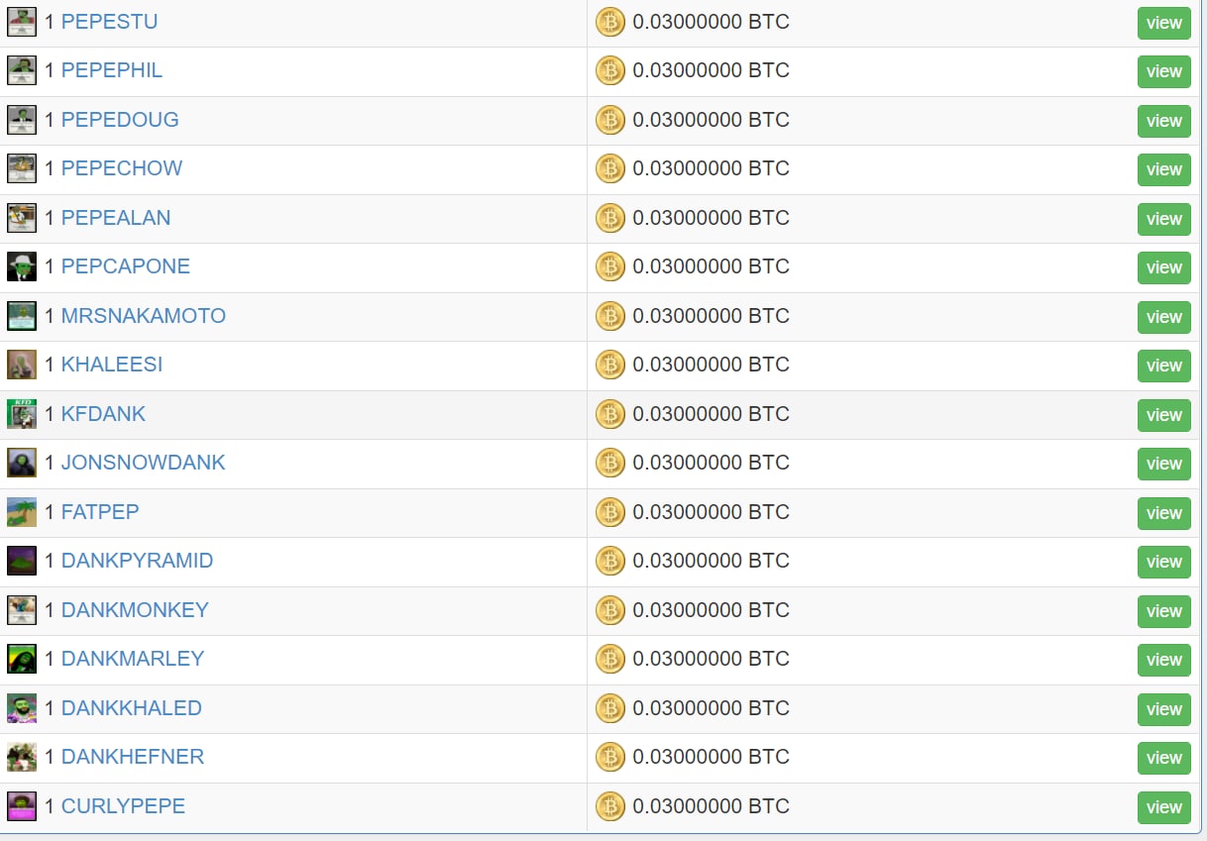Open the FATPEP asset link
This screenshot has width=1207, height=841.
100,512
